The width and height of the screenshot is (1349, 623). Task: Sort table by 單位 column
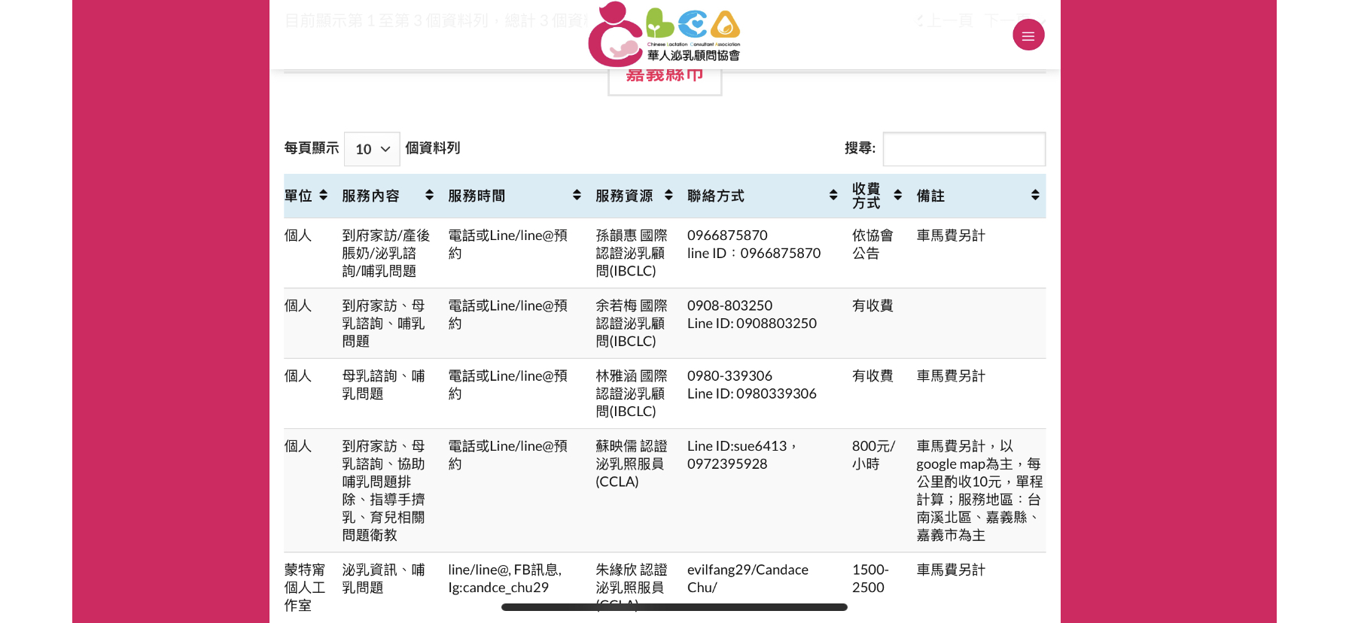pos(306,196)
